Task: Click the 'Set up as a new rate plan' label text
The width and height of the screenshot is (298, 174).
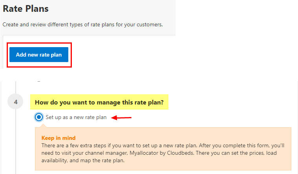Action: (x=76, y=117)
